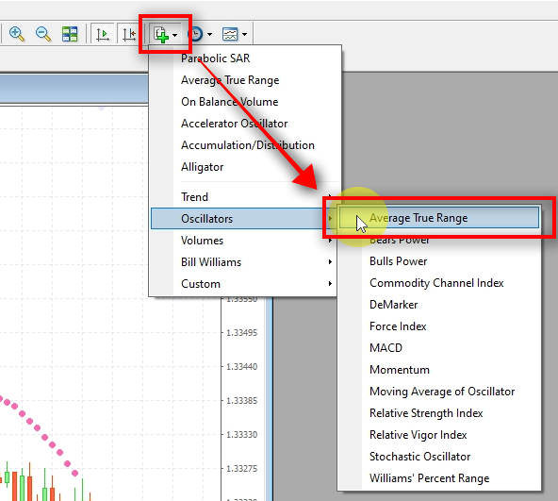Toggle the Chart Shift icon
Viewport: 558px width, 501px height.
[128, 34]
